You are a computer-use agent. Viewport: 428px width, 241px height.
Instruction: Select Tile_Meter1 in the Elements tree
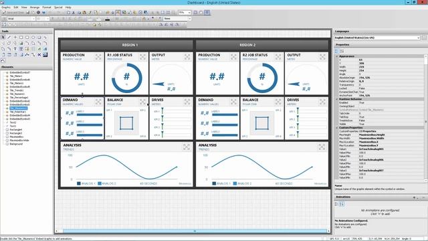[16, 76]
